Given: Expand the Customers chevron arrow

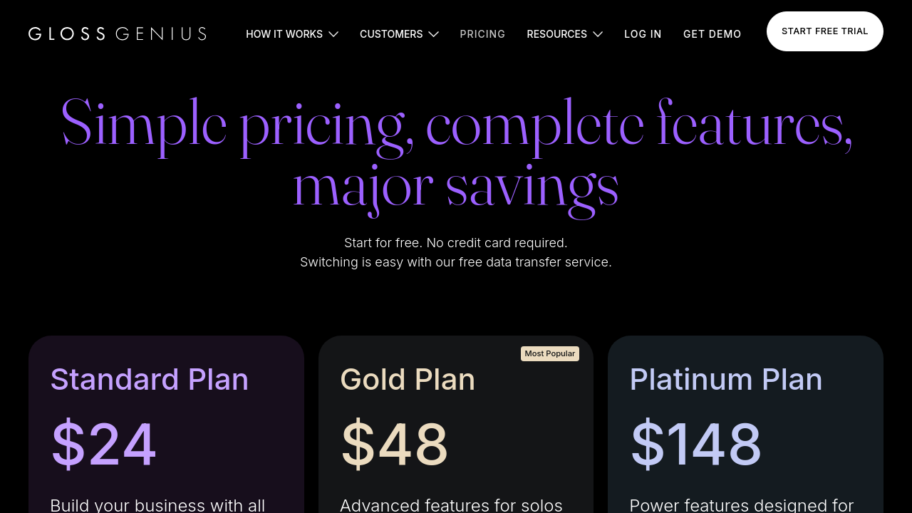Looking at the screenshot, I should pos(433,34).
